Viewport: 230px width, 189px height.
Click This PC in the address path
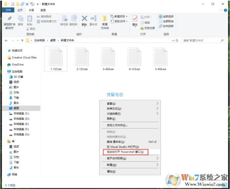(x=39, y=40)
